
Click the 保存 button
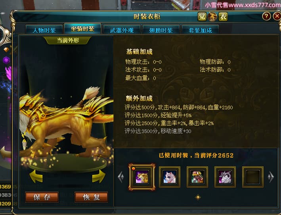click(42, 197)
